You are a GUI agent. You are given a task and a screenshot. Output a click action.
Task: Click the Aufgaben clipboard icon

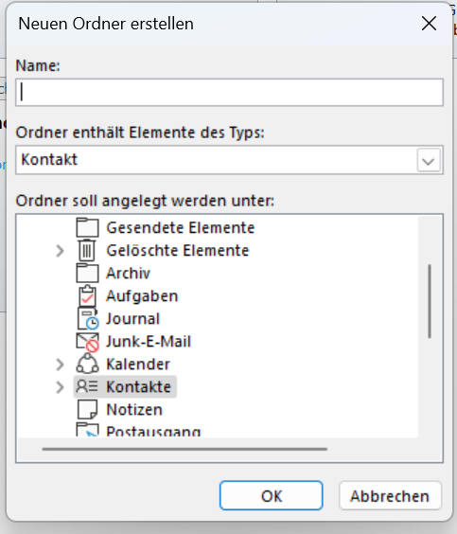coord(87,296)
